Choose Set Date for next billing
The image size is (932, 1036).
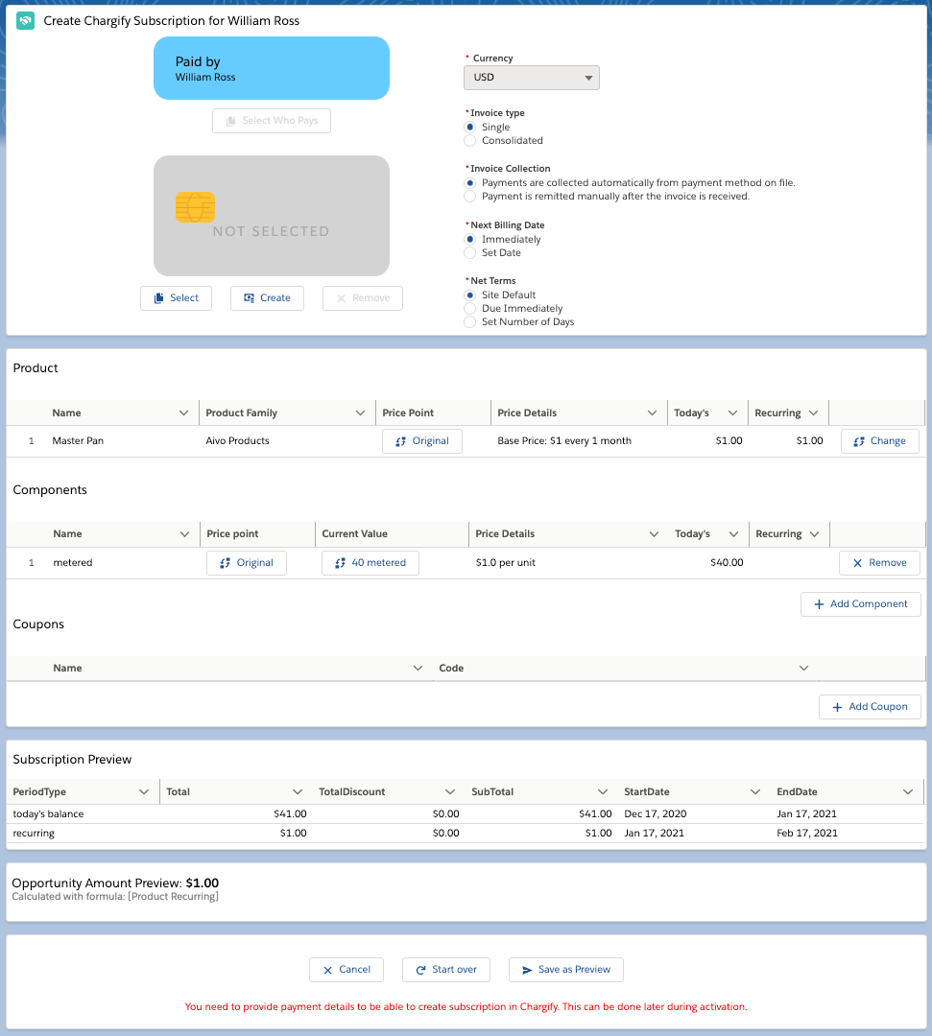point(469,253)
